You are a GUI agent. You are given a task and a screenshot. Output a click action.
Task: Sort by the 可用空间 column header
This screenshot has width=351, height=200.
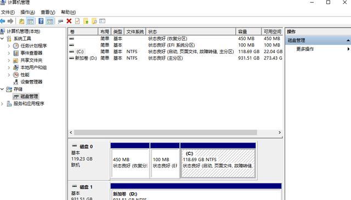[x=272, y=32]
